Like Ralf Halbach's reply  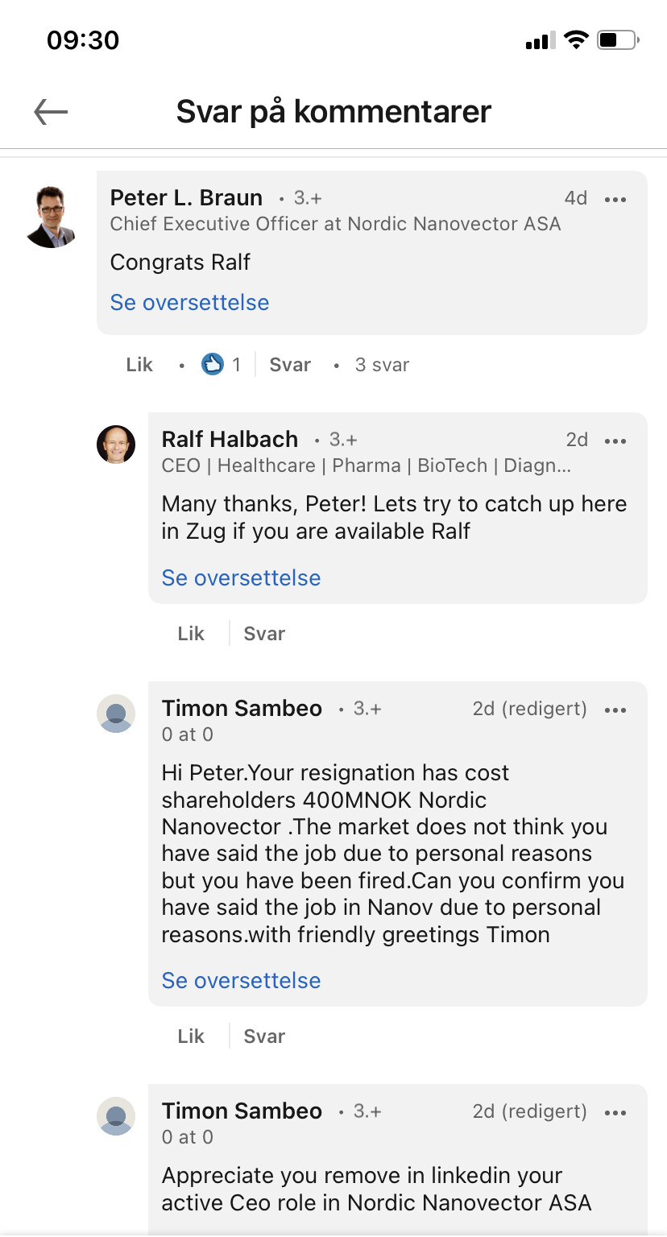(191, 634)
